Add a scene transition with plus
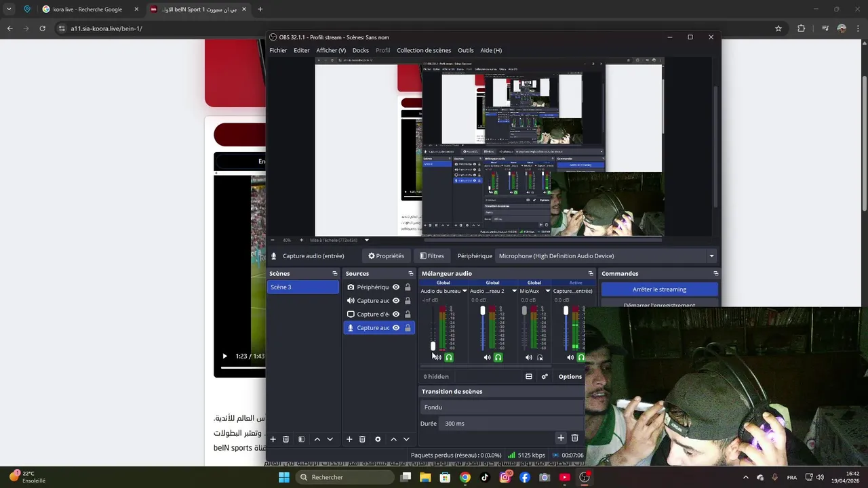This screenshot has width=868, height=488. pos(561,439)
